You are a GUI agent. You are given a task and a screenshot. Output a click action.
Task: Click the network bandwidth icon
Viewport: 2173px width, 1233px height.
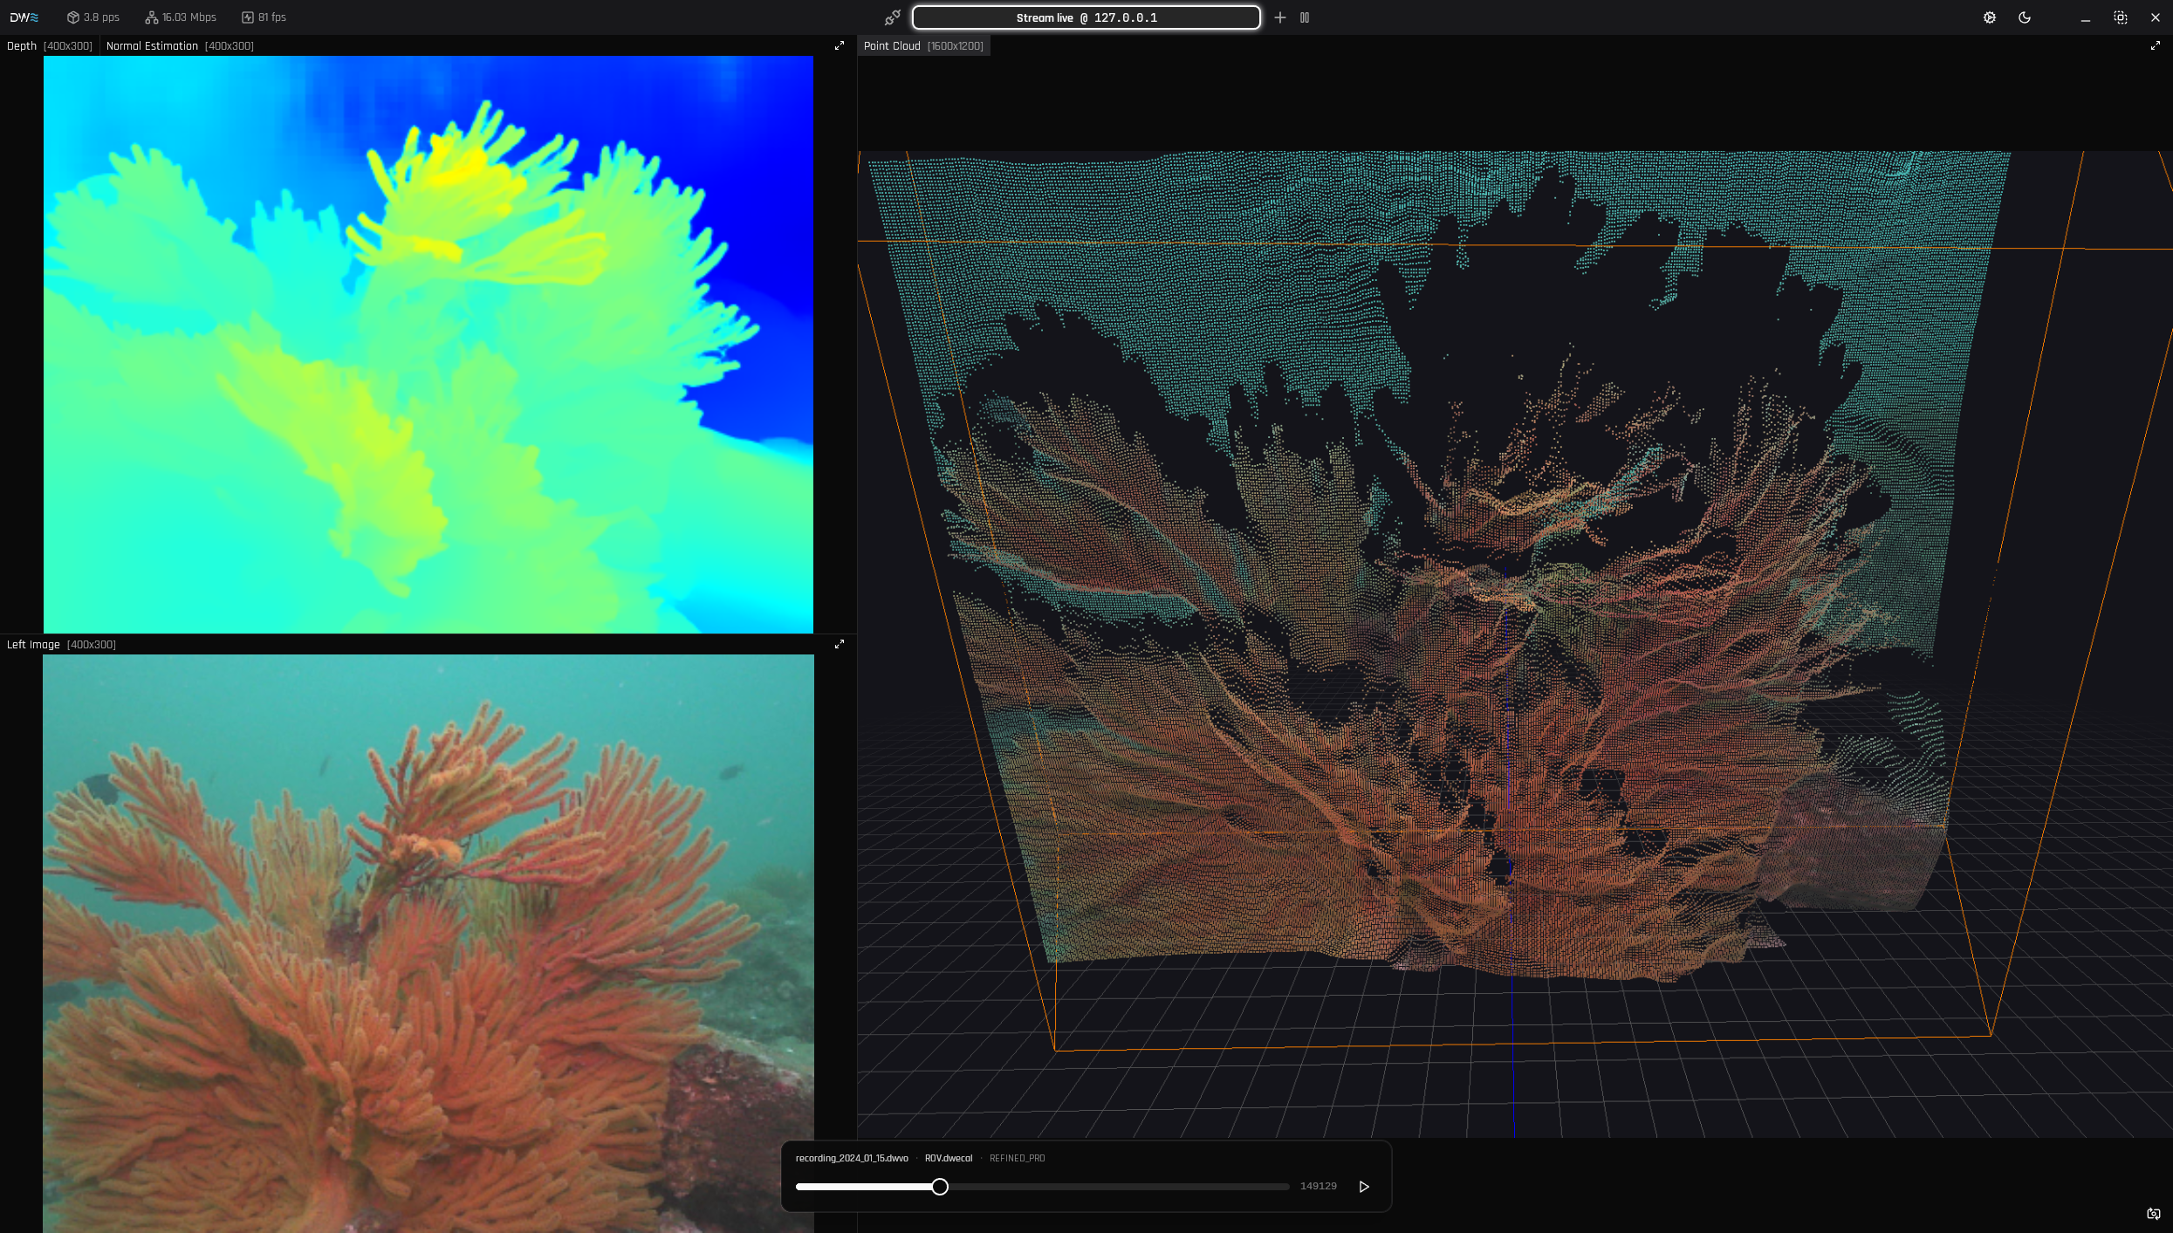pos(152,17)
